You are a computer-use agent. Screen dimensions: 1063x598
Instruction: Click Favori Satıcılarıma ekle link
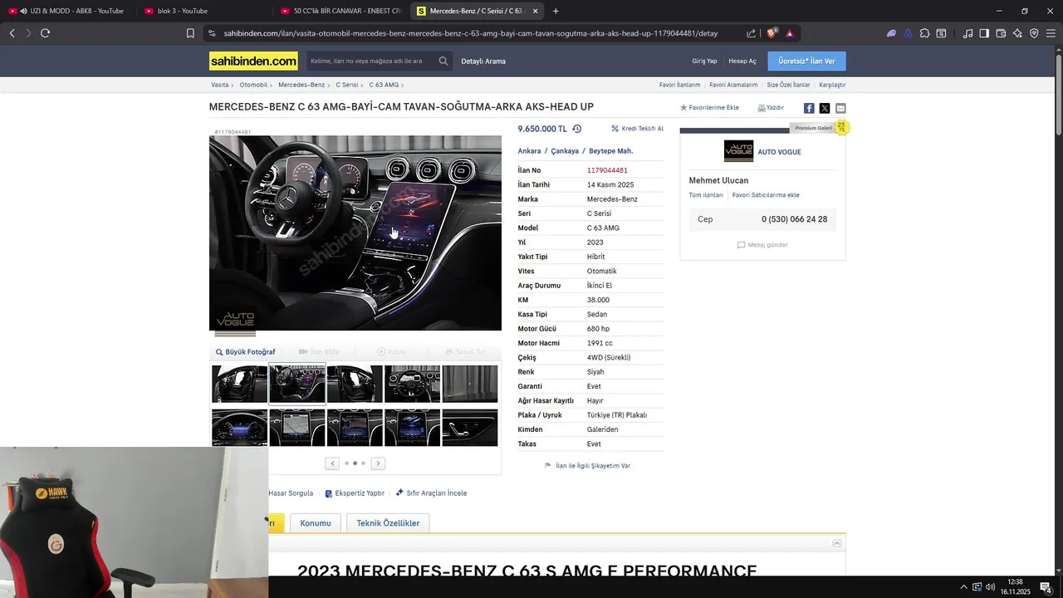pos(766,195)
